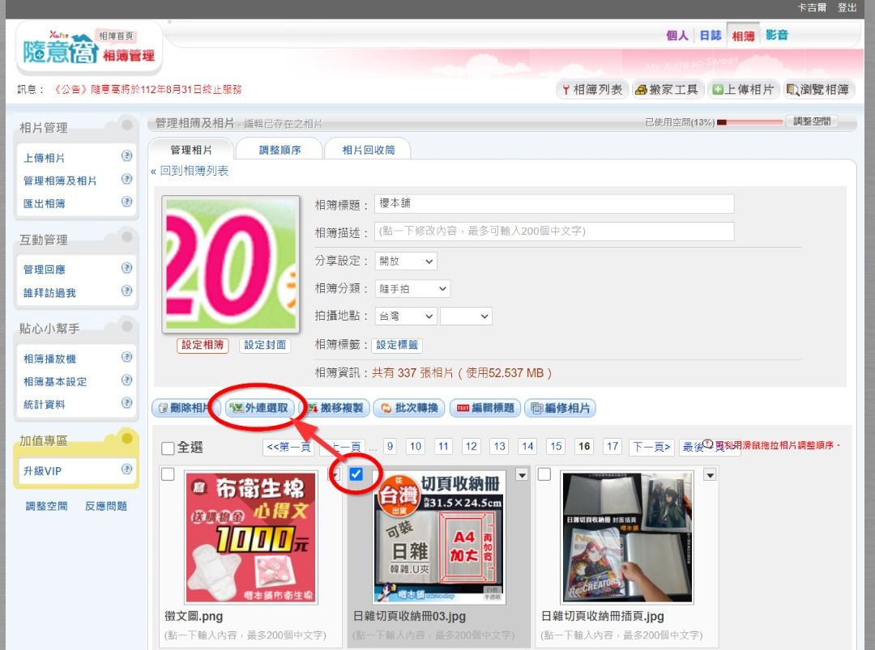
Task: Check the 全選 select all checkbox
Action: [x=168, y=448]
